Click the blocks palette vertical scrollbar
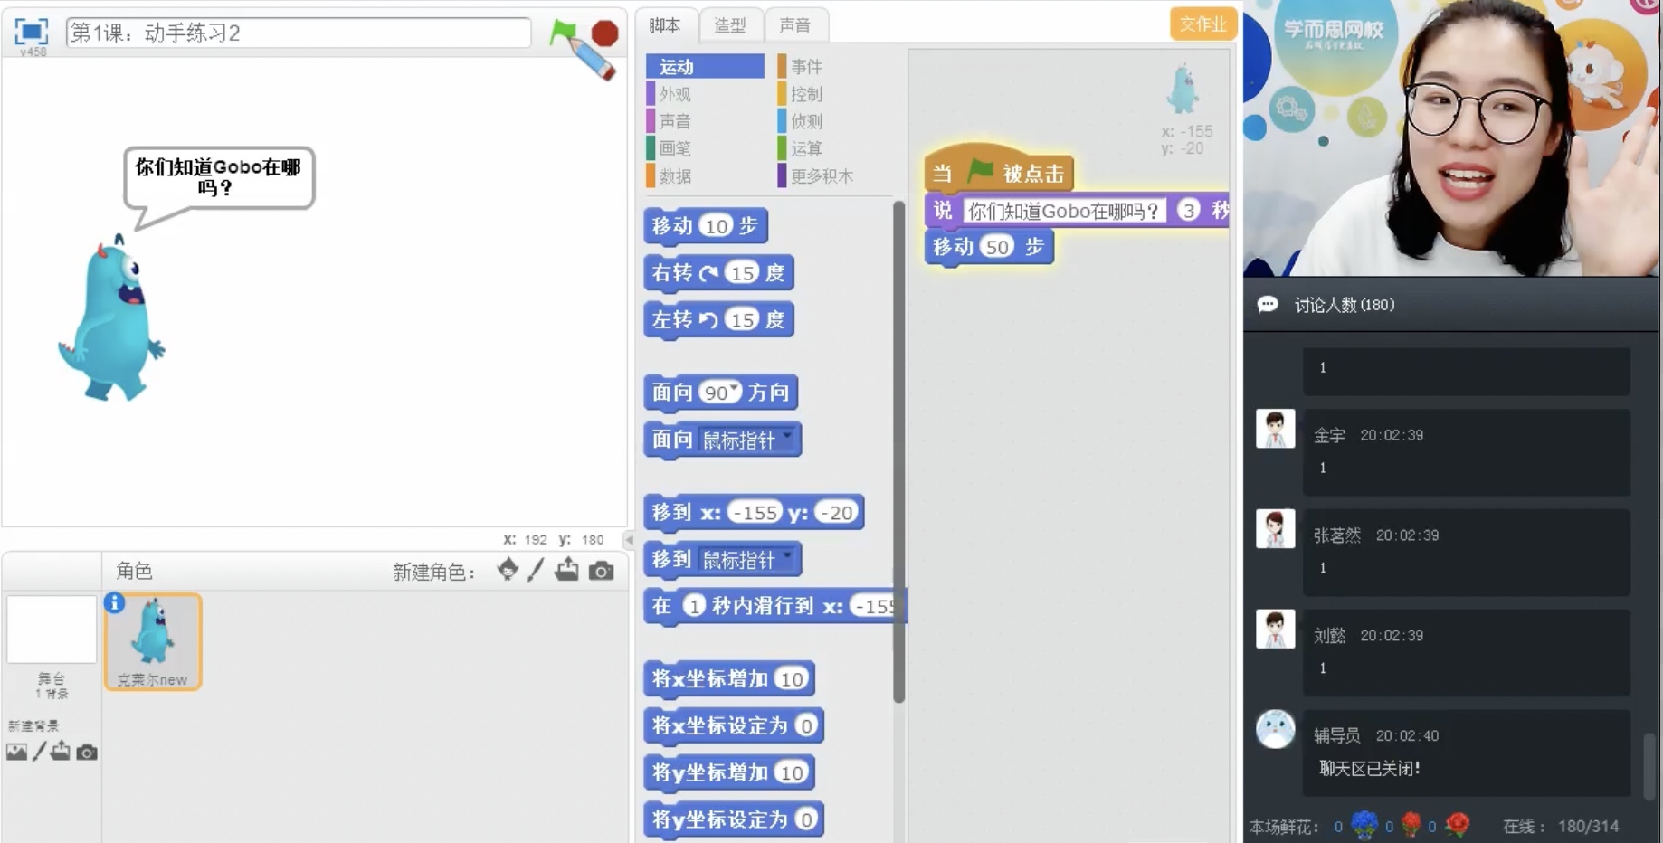The width and height of the screenshot is (1663, 843). point(898,452)
